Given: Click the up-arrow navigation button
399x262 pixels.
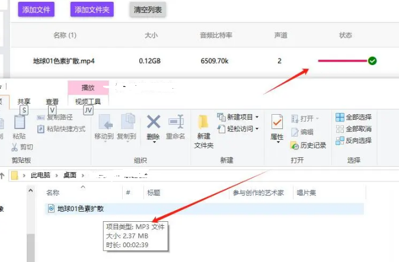Looking at the screenshot, I should coord(2,176).
